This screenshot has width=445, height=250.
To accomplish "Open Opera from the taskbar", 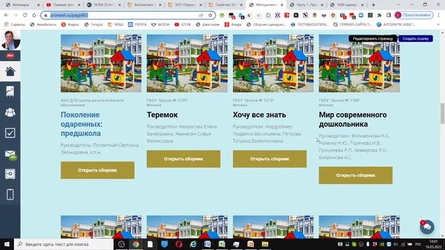I will coord(179,244).
